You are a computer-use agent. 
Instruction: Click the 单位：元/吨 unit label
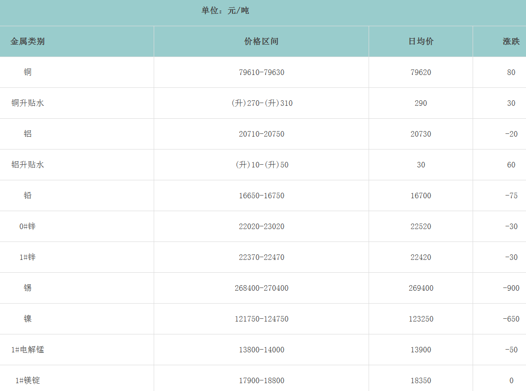pos(225,11)
